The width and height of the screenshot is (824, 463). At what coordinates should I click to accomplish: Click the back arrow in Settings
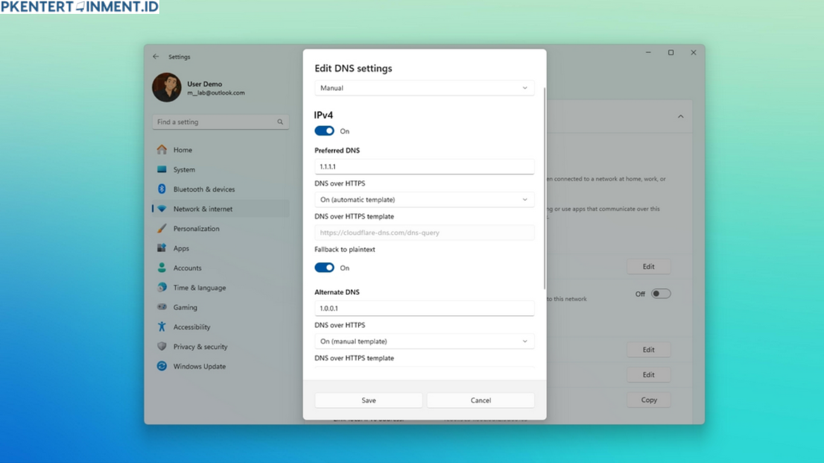point(155,56)
